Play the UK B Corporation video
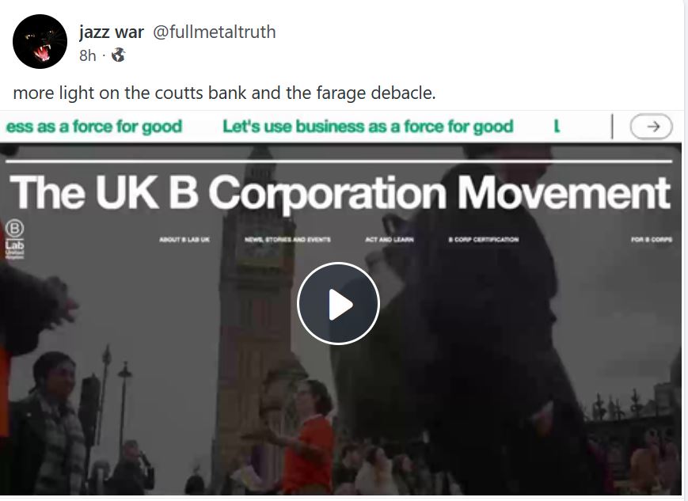The image size is (688, 501). pos(338,304)
